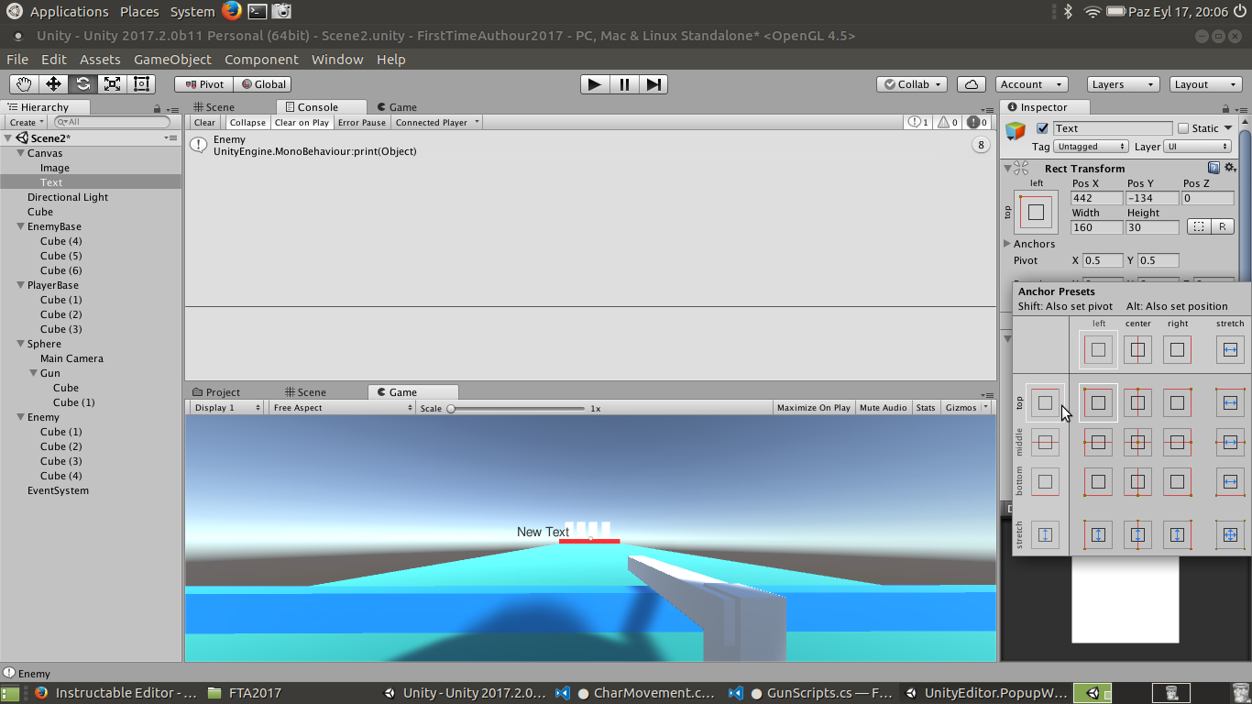Toggle Stats overlay in Game view
Image resolution: width=1252 pixels, height=704 pixels.
926,407
